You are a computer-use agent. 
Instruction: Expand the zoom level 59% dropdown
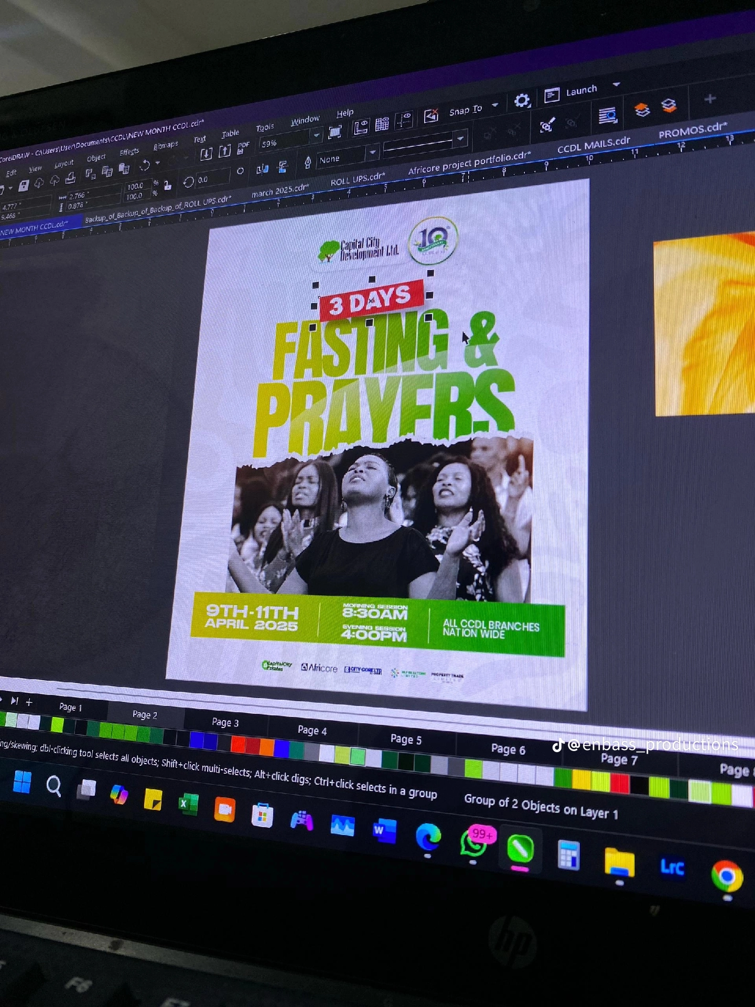316,135
